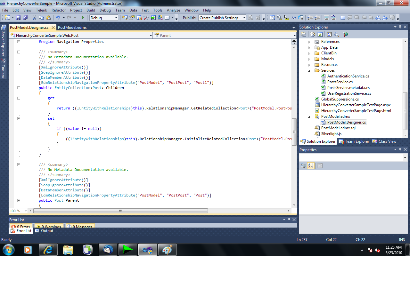Switch to the PostModel.edmx editor tab
Image resolution: width=410 pixels, height=281 pixels.
coord(72,28)
